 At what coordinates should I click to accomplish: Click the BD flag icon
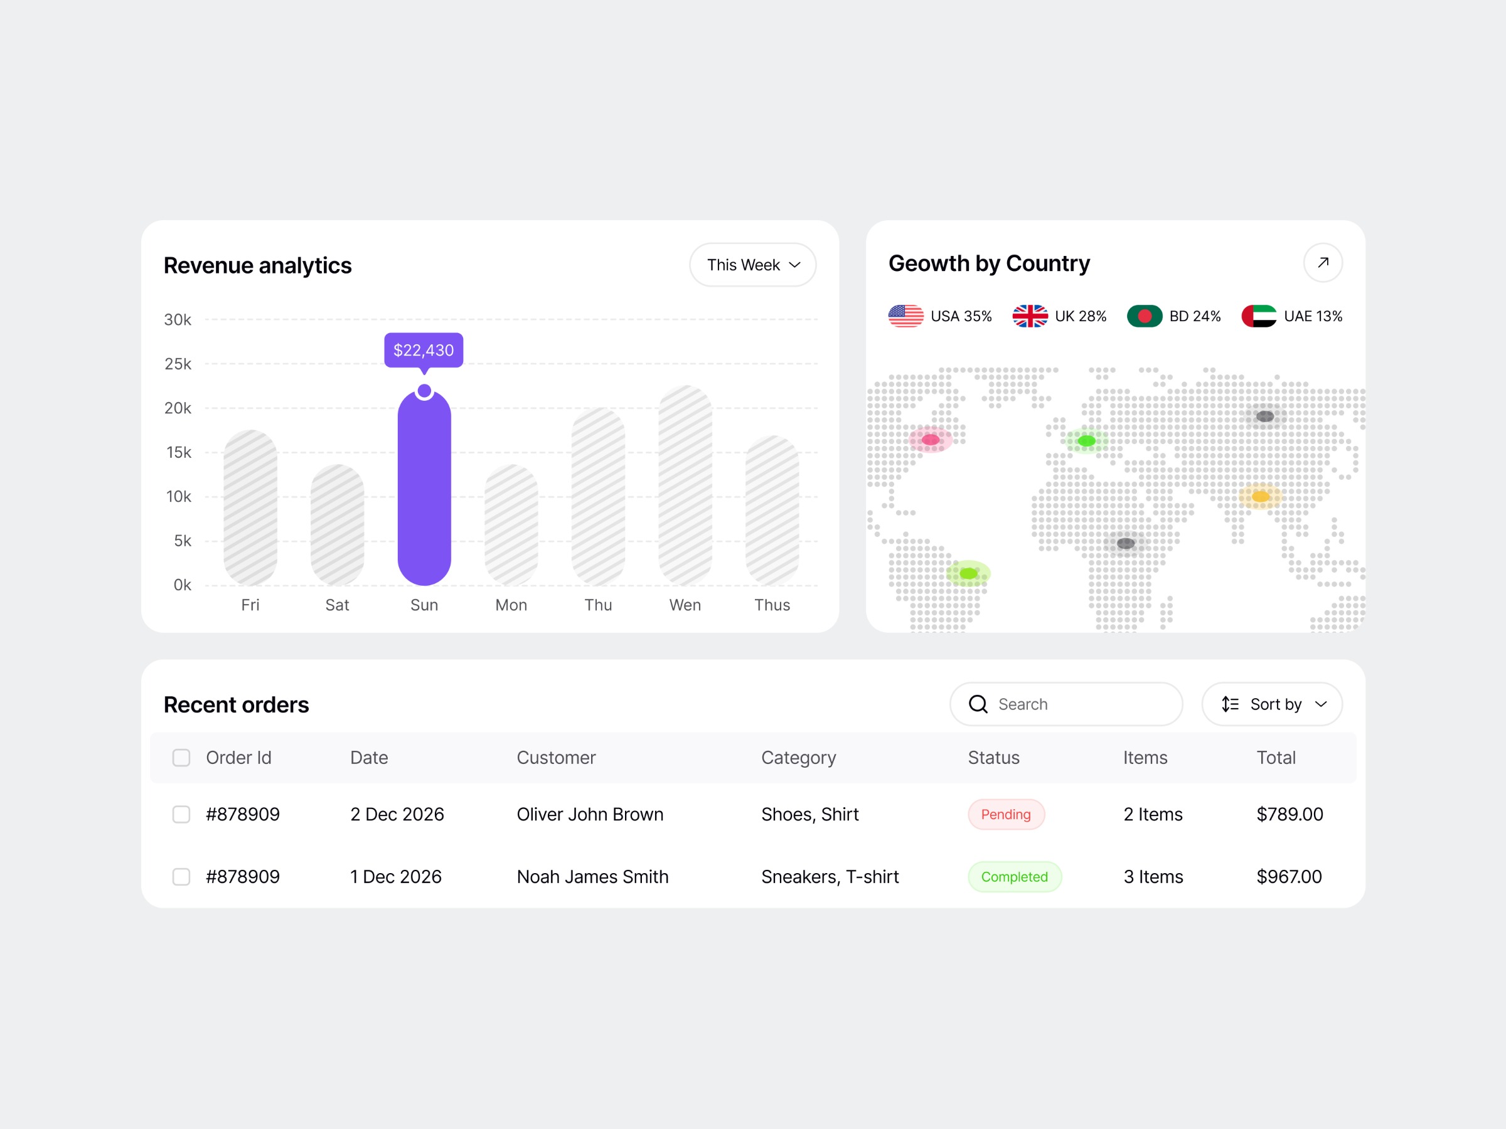coord(1146,315)
